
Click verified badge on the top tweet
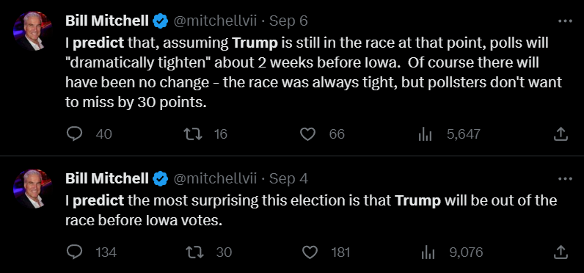tap(161, 21)
